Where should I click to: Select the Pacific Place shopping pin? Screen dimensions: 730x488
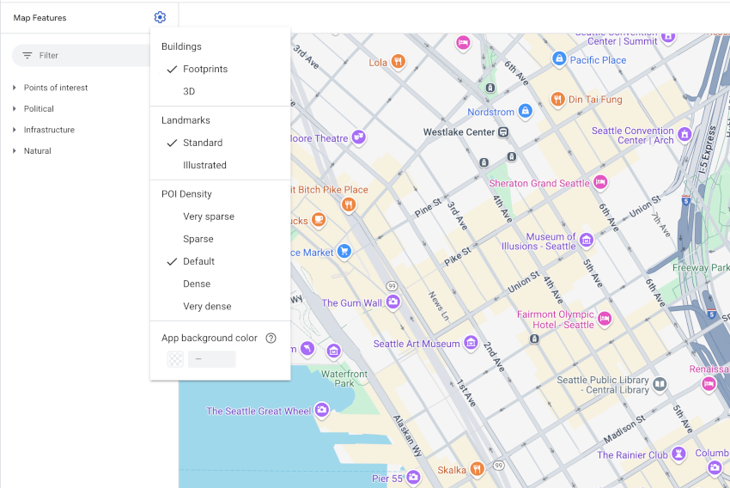[x=559, y=58]
